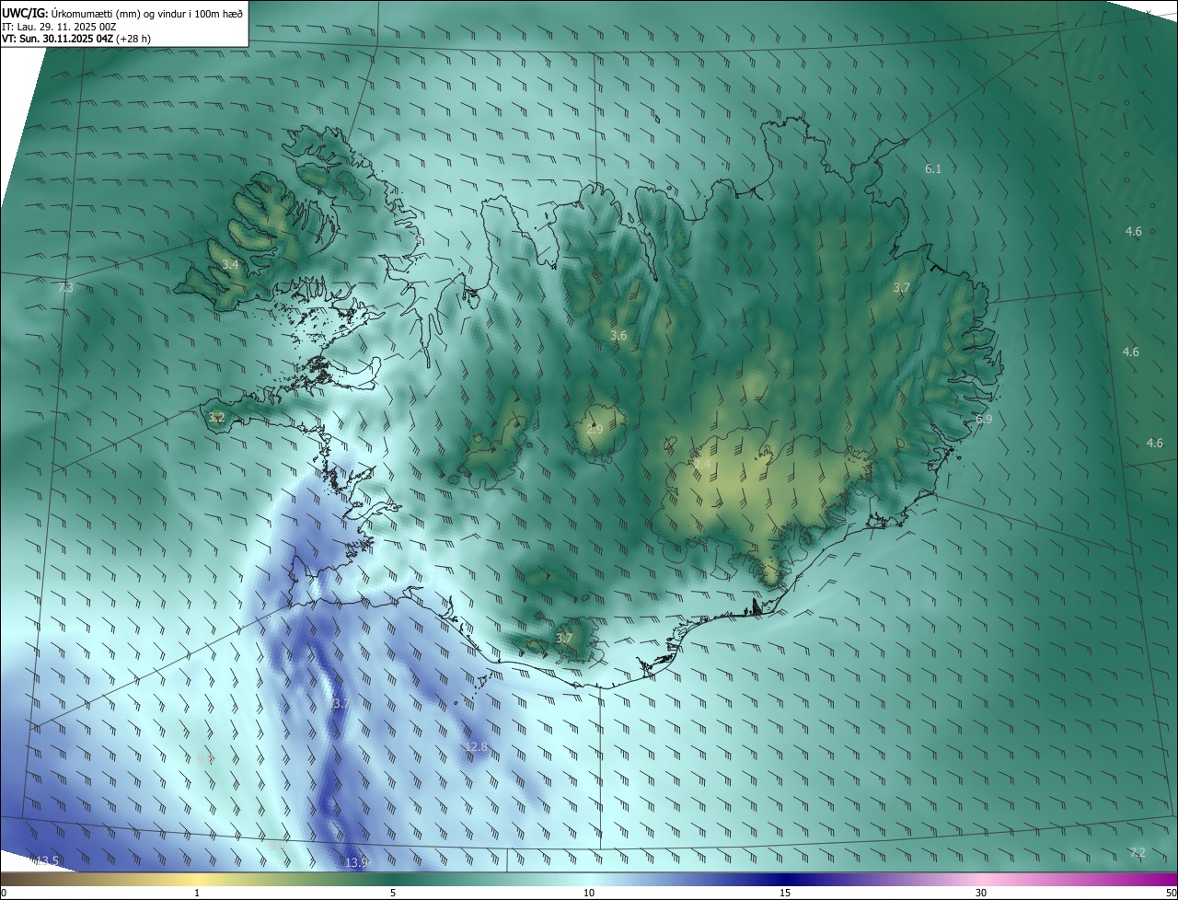
Task: Click the 13.5 precipitation value label
Action: pyautogui.click(x=47, y=861)
